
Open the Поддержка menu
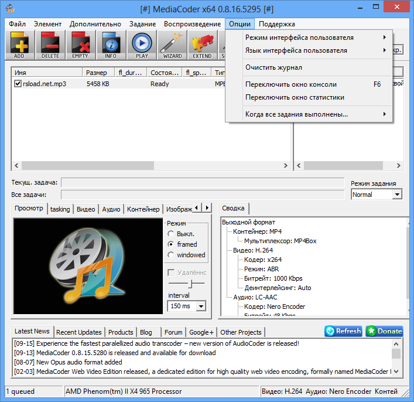[277, 24]
